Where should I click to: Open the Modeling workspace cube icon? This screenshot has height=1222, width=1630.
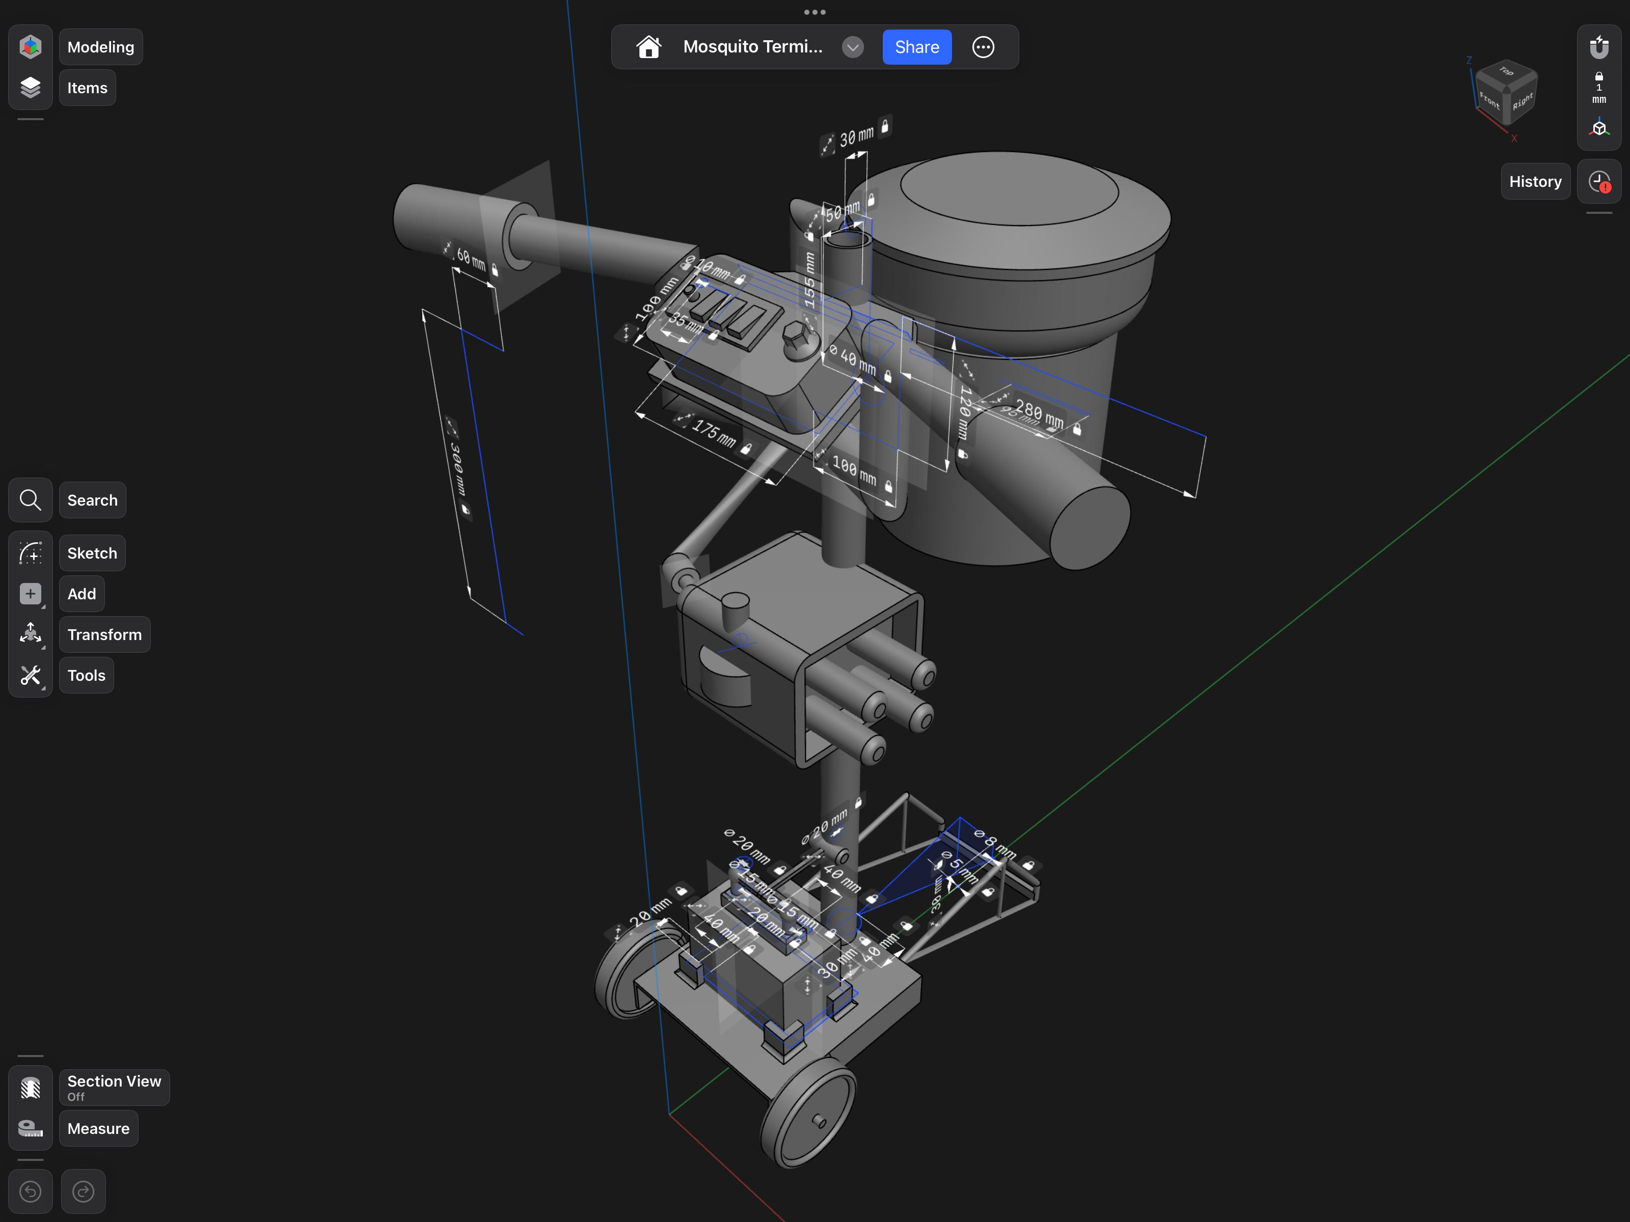[30, 47]
